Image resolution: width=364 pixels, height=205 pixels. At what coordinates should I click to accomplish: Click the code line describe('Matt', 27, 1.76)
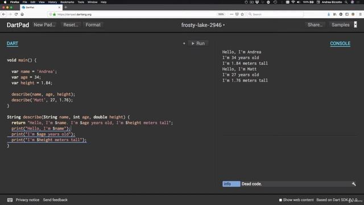click(x=42, y=100)
